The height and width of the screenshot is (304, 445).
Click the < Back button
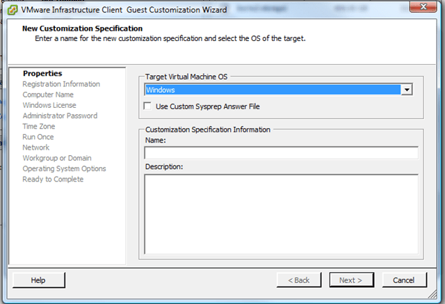click(299, 280)
